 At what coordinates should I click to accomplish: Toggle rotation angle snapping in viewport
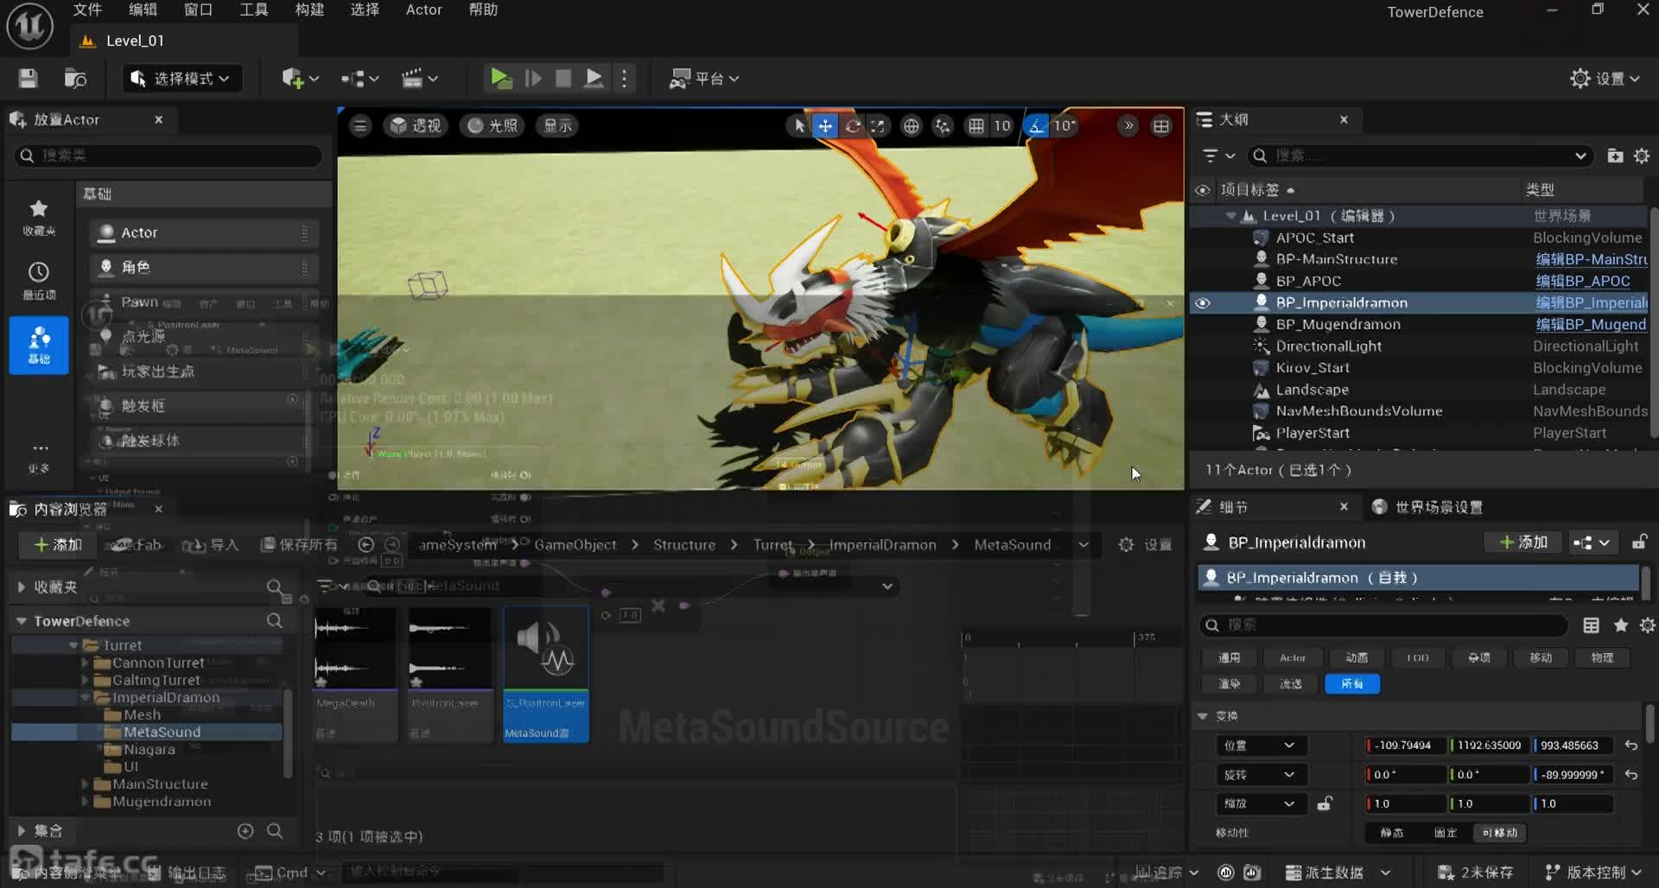1035,126
